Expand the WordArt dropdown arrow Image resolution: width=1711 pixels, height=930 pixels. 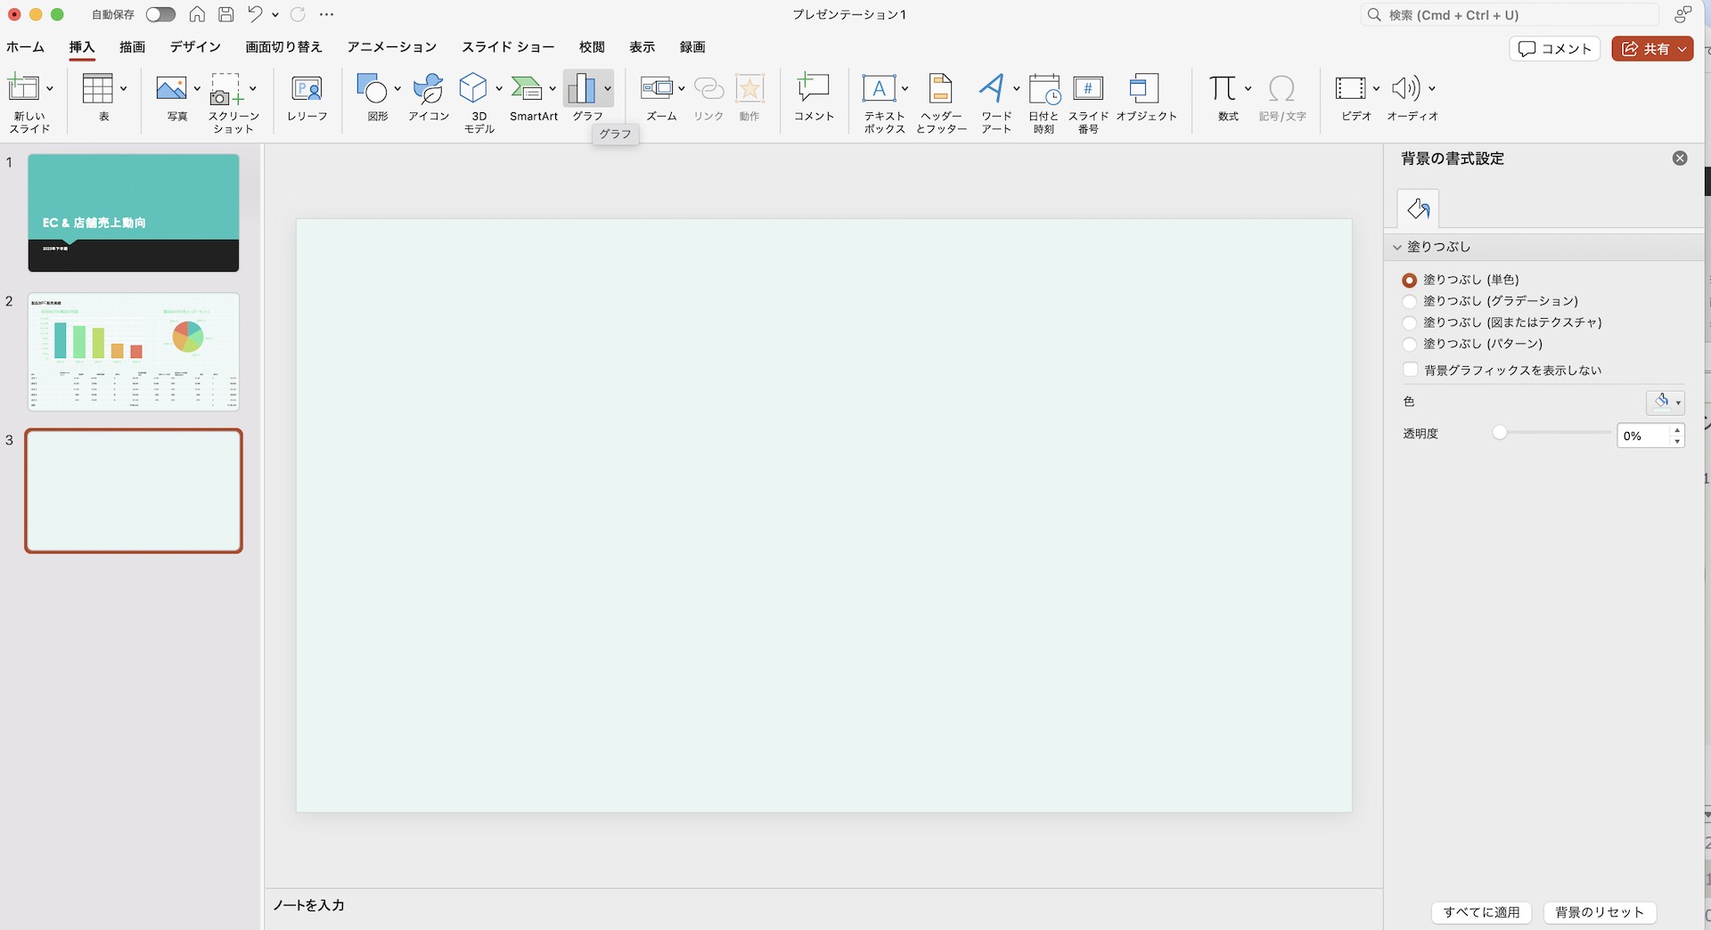(x=1016, y=88)
